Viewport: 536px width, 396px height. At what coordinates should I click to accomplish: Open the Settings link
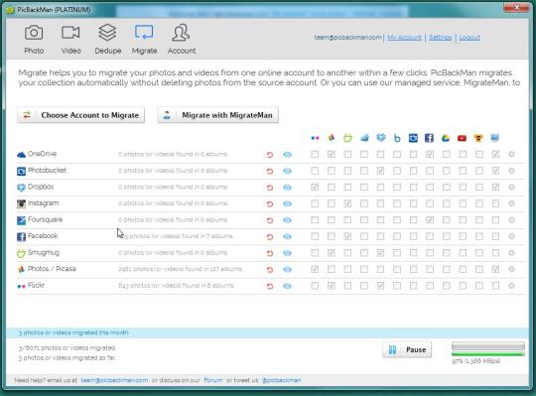tap(441, 38)
